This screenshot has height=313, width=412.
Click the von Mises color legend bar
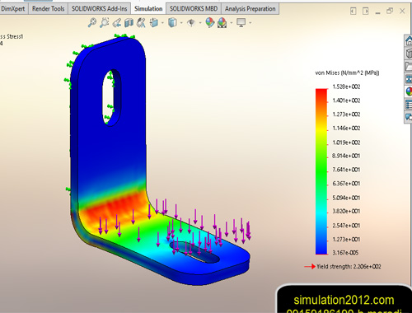[x=321, y=171]
